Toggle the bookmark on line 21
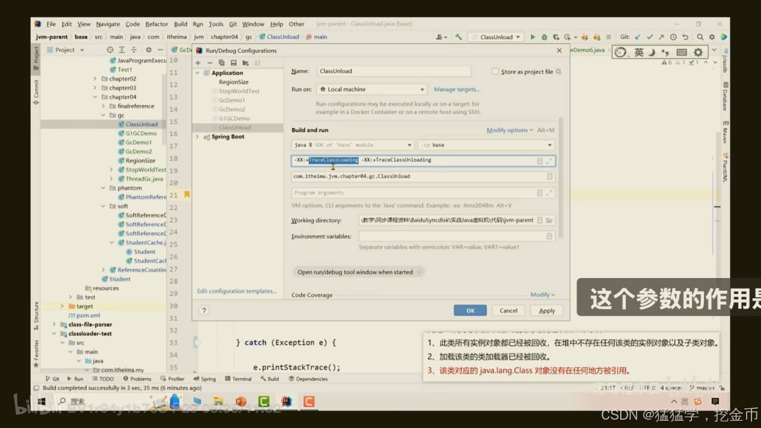This screenshot has height=428, width=761. click(x=187, y=194)
